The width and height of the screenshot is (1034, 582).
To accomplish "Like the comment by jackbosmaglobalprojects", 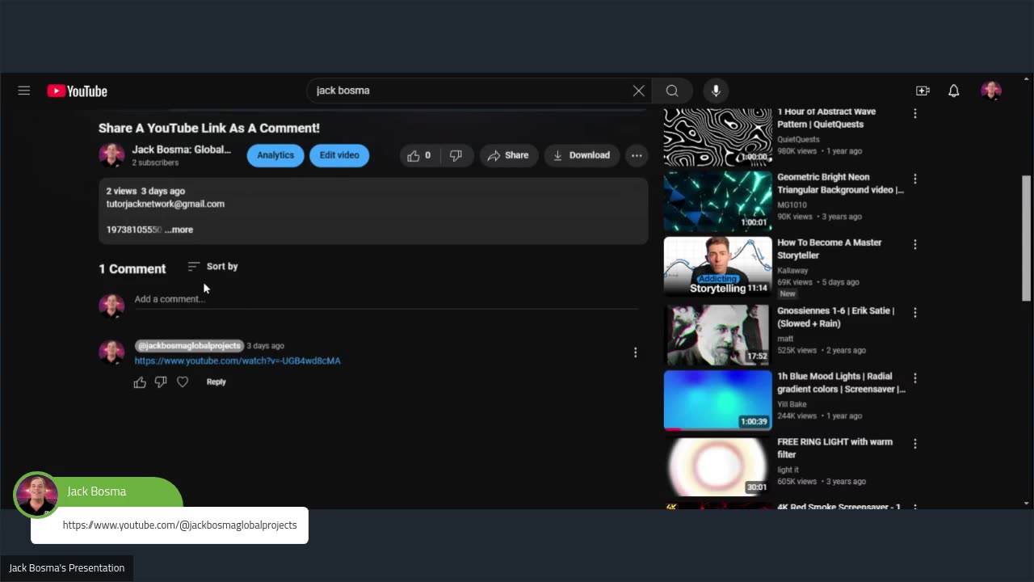I will click(x=140, y=382).
